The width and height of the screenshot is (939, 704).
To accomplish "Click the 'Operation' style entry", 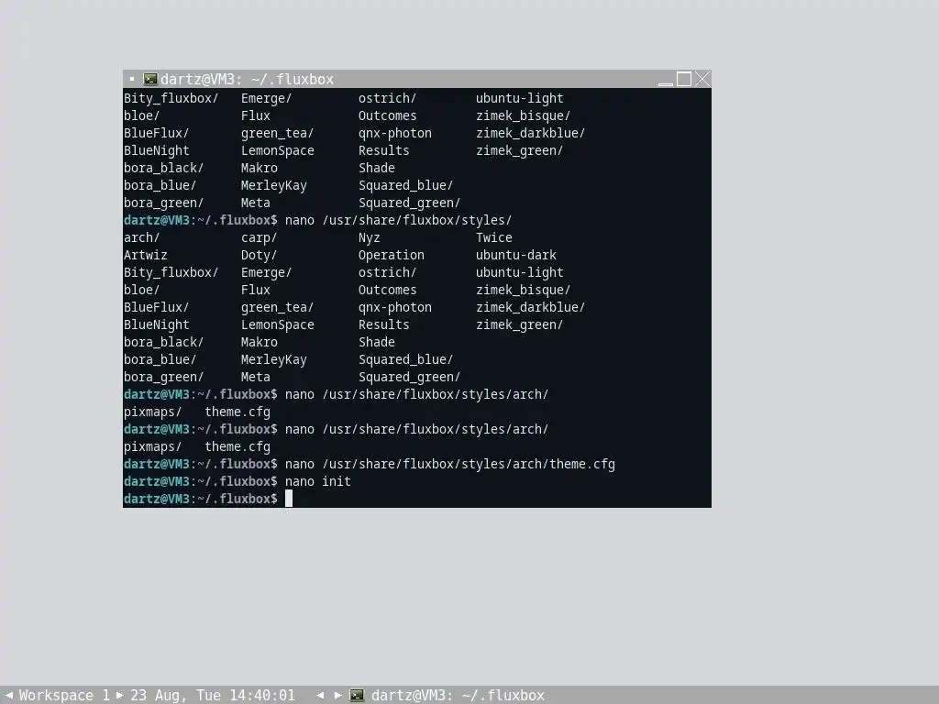I will click(391, 255).
